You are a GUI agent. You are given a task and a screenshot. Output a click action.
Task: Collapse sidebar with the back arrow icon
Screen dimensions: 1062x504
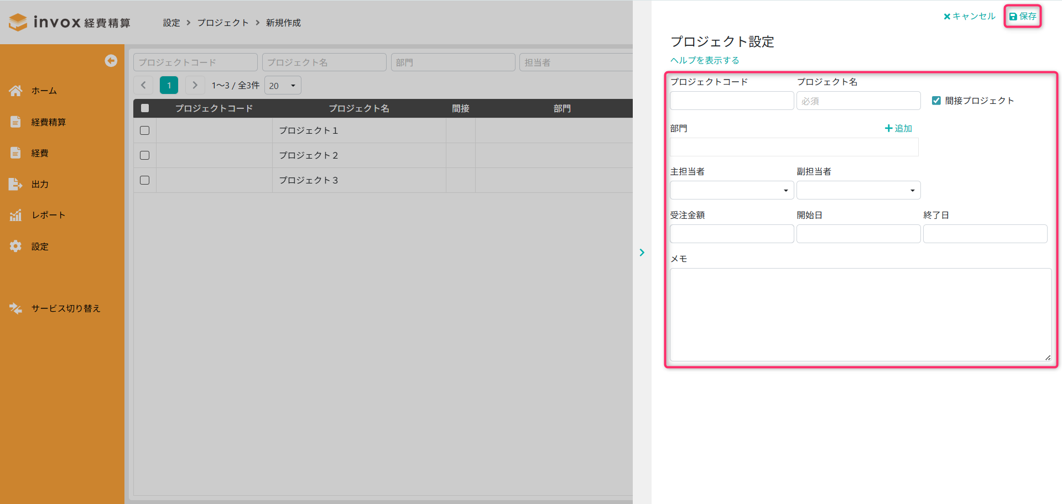[111, 61]
